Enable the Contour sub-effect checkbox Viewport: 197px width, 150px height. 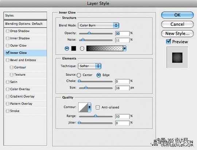click(x=11, y=67)
